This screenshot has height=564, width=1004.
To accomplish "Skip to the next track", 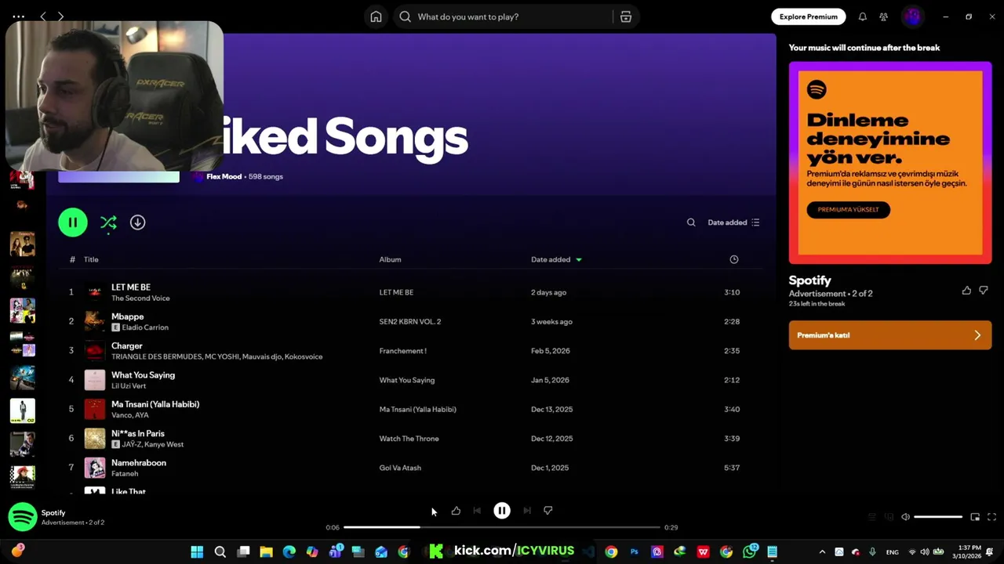I will pyautogui.click(x=527, y=511).
